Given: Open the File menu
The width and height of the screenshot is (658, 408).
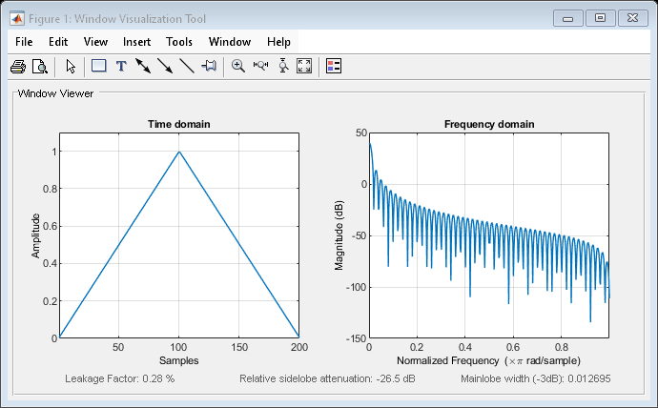Looking at the screenshot, I should 24,42.
